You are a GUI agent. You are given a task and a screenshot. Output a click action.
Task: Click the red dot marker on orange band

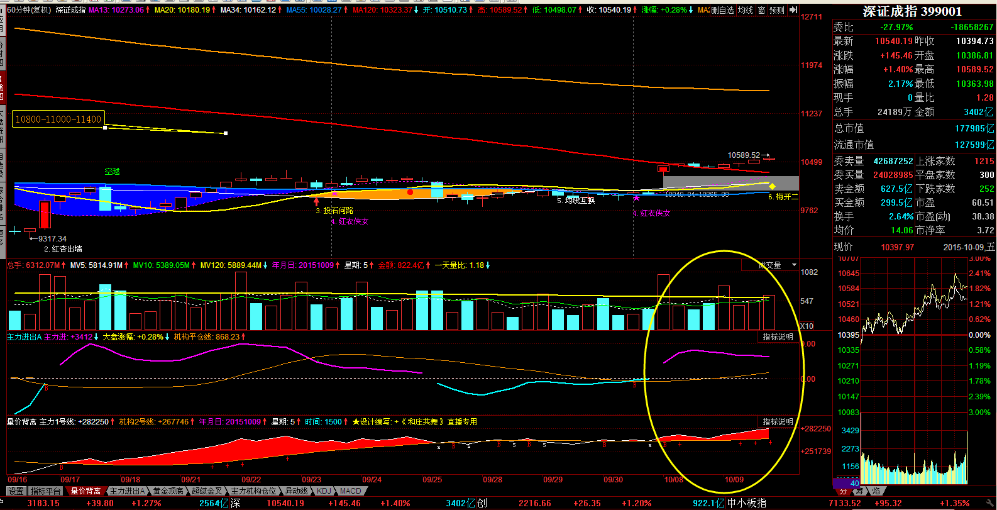point(410,192)
